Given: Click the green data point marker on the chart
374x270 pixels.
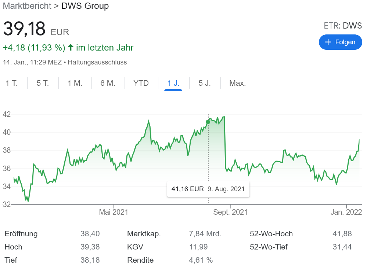Looking at the screenshot, I should click(208, 122).
